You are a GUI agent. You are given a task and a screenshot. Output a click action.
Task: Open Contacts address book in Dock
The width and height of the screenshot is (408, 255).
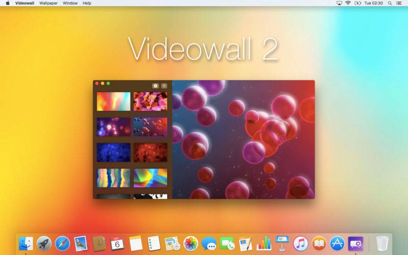(99, 244)
